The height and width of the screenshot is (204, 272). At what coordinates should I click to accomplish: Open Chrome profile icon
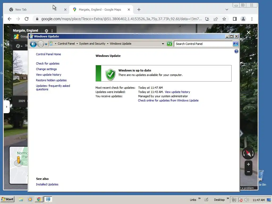[x=243, y=19]
